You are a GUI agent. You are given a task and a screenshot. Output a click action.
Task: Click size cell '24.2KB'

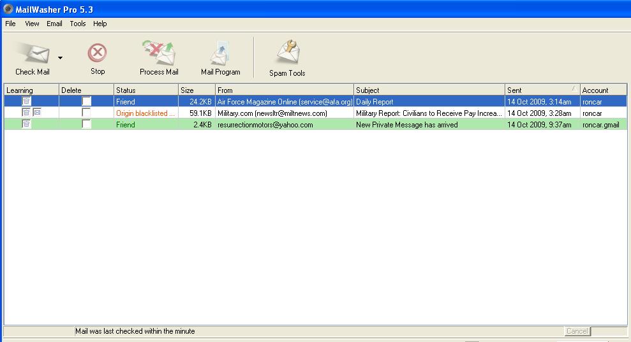200,102
